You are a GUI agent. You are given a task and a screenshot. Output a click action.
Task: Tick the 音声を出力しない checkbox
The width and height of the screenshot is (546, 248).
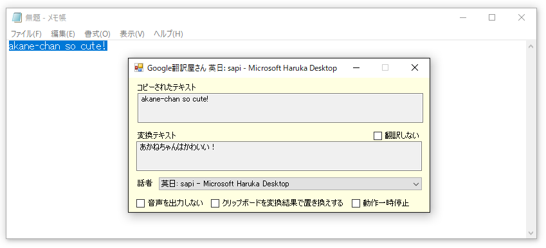click(140, 203)
